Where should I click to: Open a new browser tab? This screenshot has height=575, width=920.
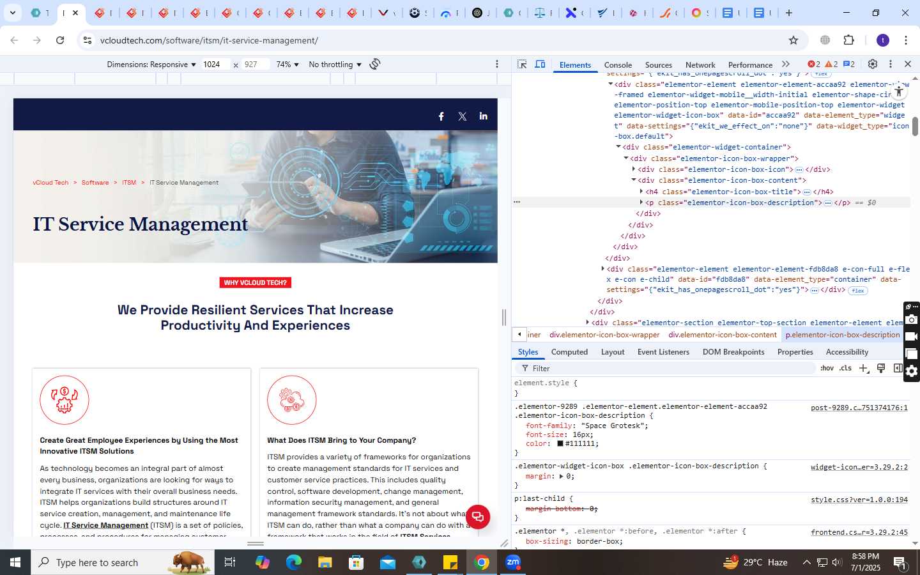point(789,13)
